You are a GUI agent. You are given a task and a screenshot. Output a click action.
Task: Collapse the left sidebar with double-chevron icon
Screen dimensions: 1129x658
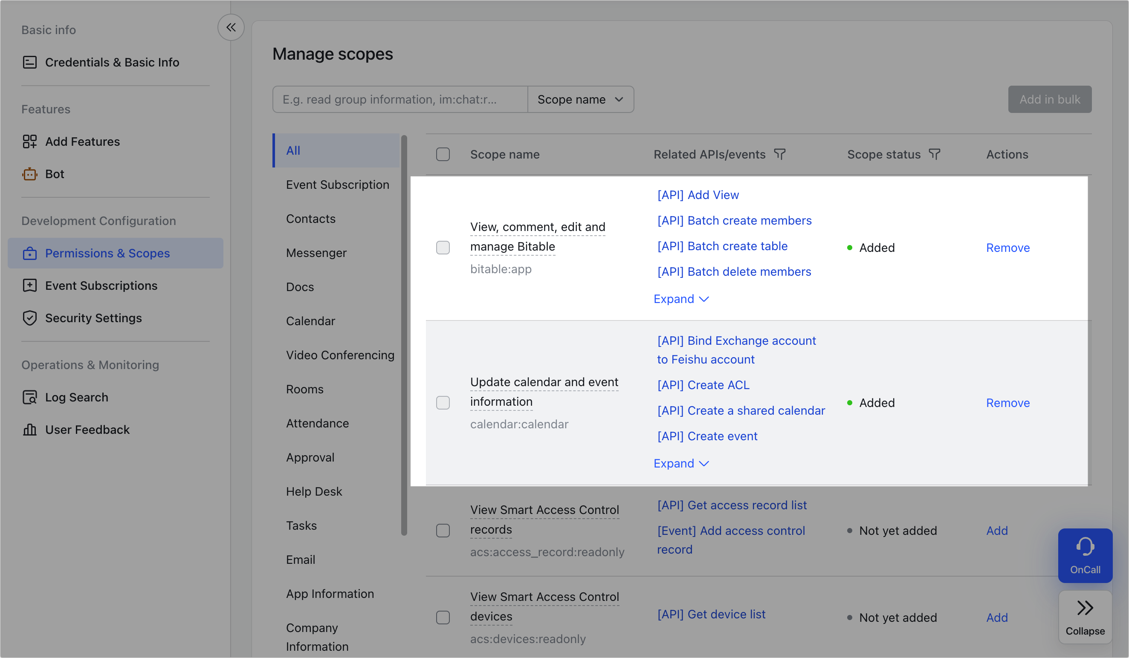231,27
